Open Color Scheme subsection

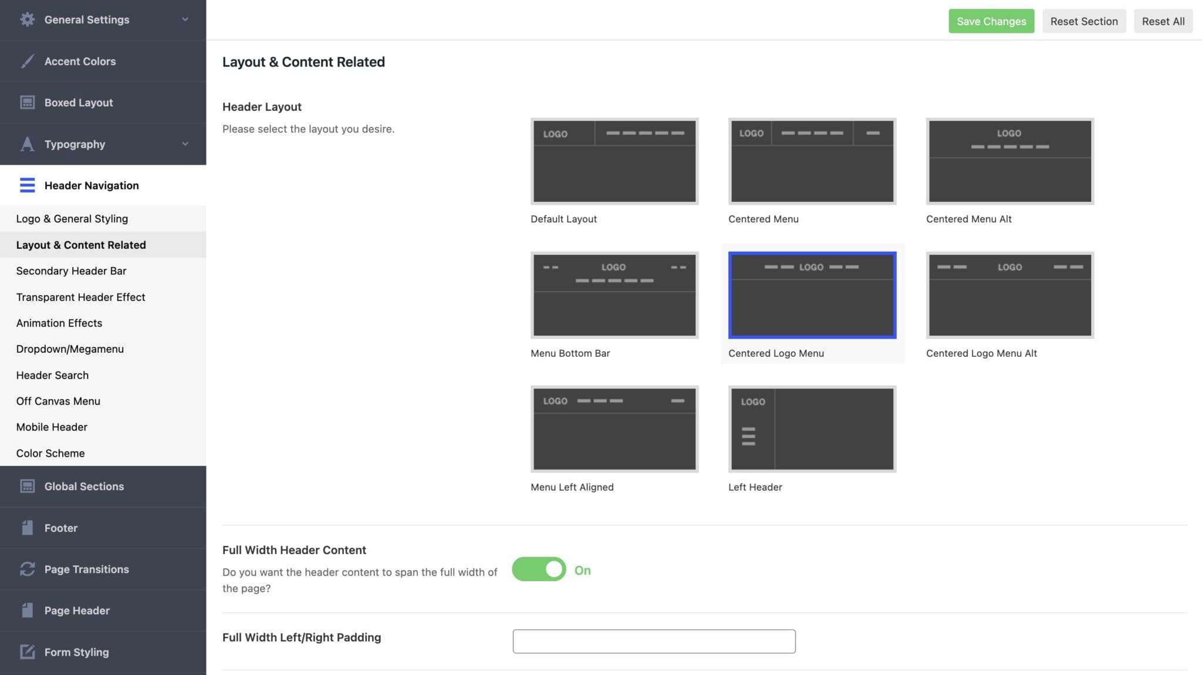(103, 453)
